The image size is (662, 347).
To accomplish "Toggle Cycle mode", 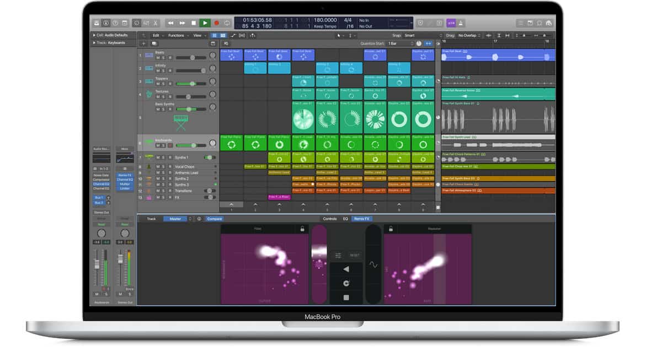I will (227, 23).
